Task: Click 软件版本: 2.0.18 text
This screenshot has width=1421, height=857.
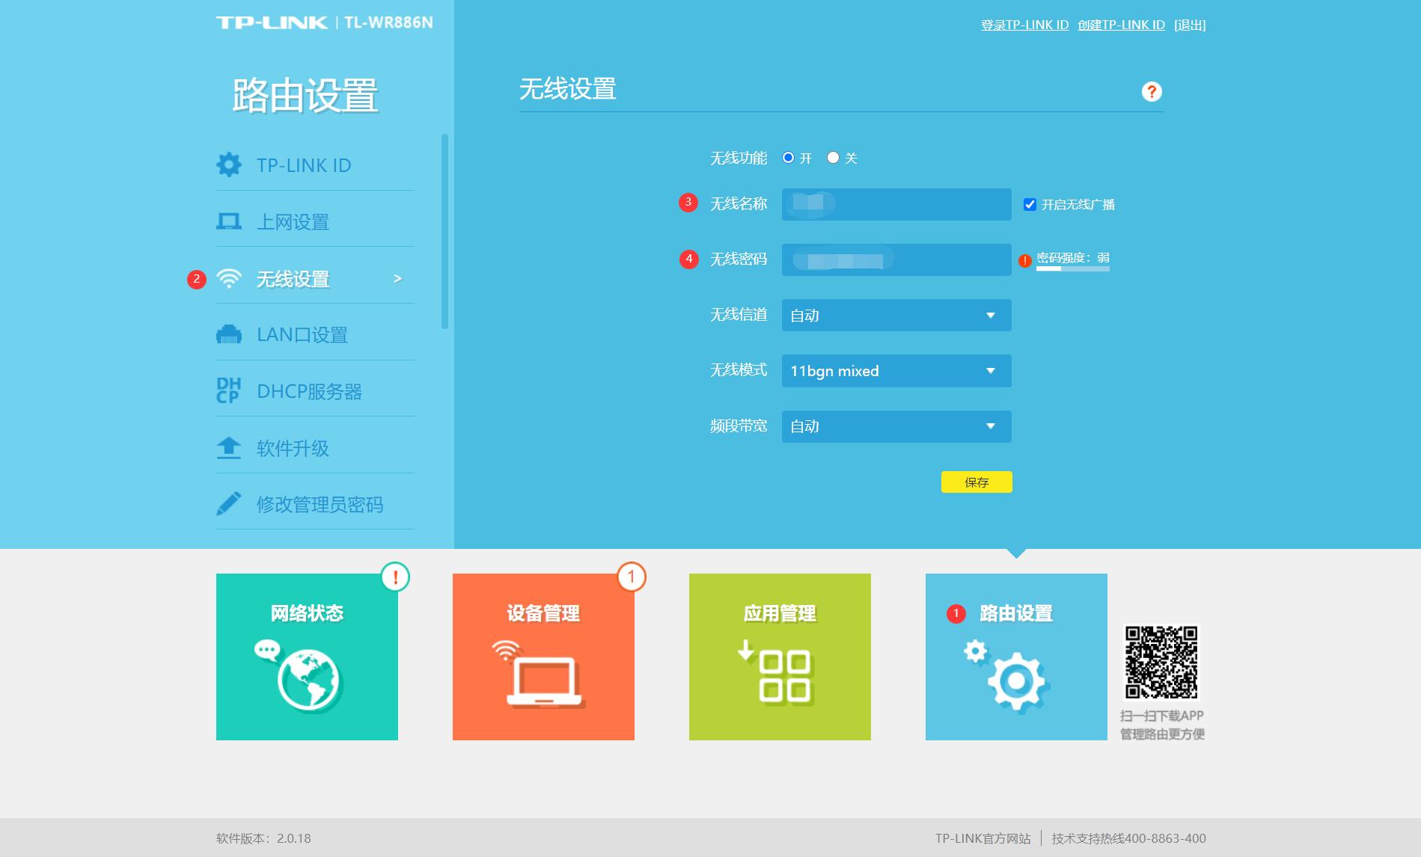Action: click(263, 838)
